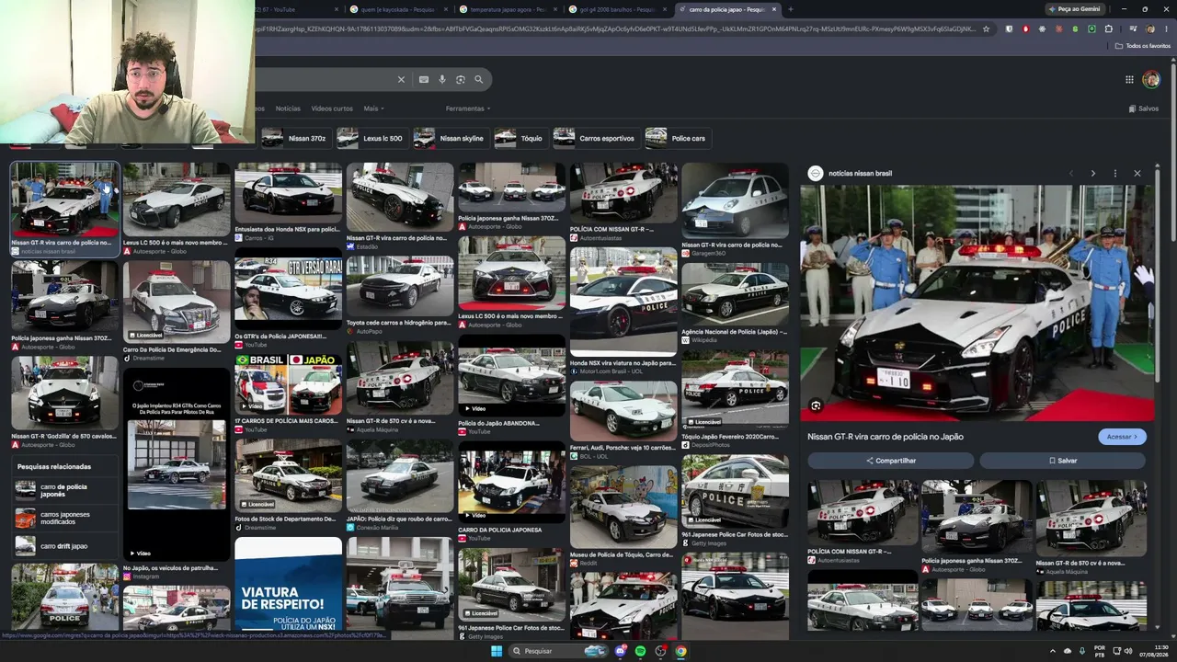Screen dimensions: 1177x662
Task: Submit the search with the magnifier icon
Action: pyautogui.click(x=478, y=80)
